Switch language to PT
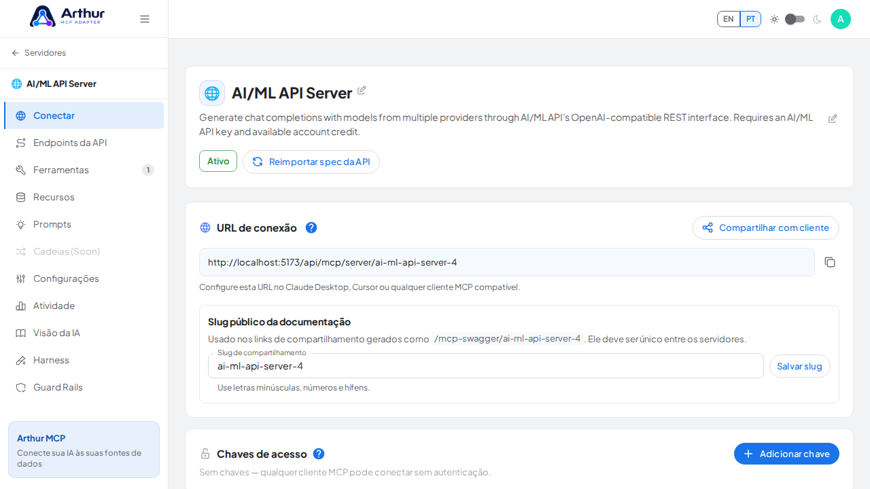This screenshot has height=489, width=870. coord(750,19)
